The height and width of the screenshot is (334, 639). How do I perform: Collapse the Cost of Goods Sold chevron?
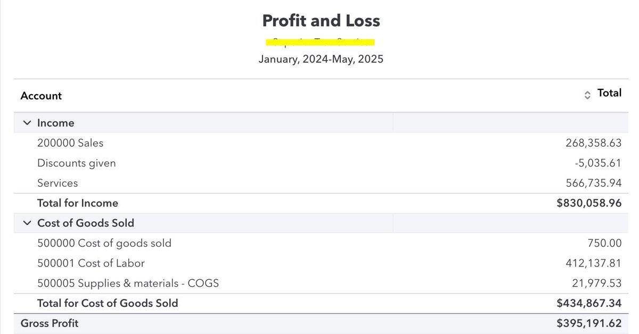(27, 223)
